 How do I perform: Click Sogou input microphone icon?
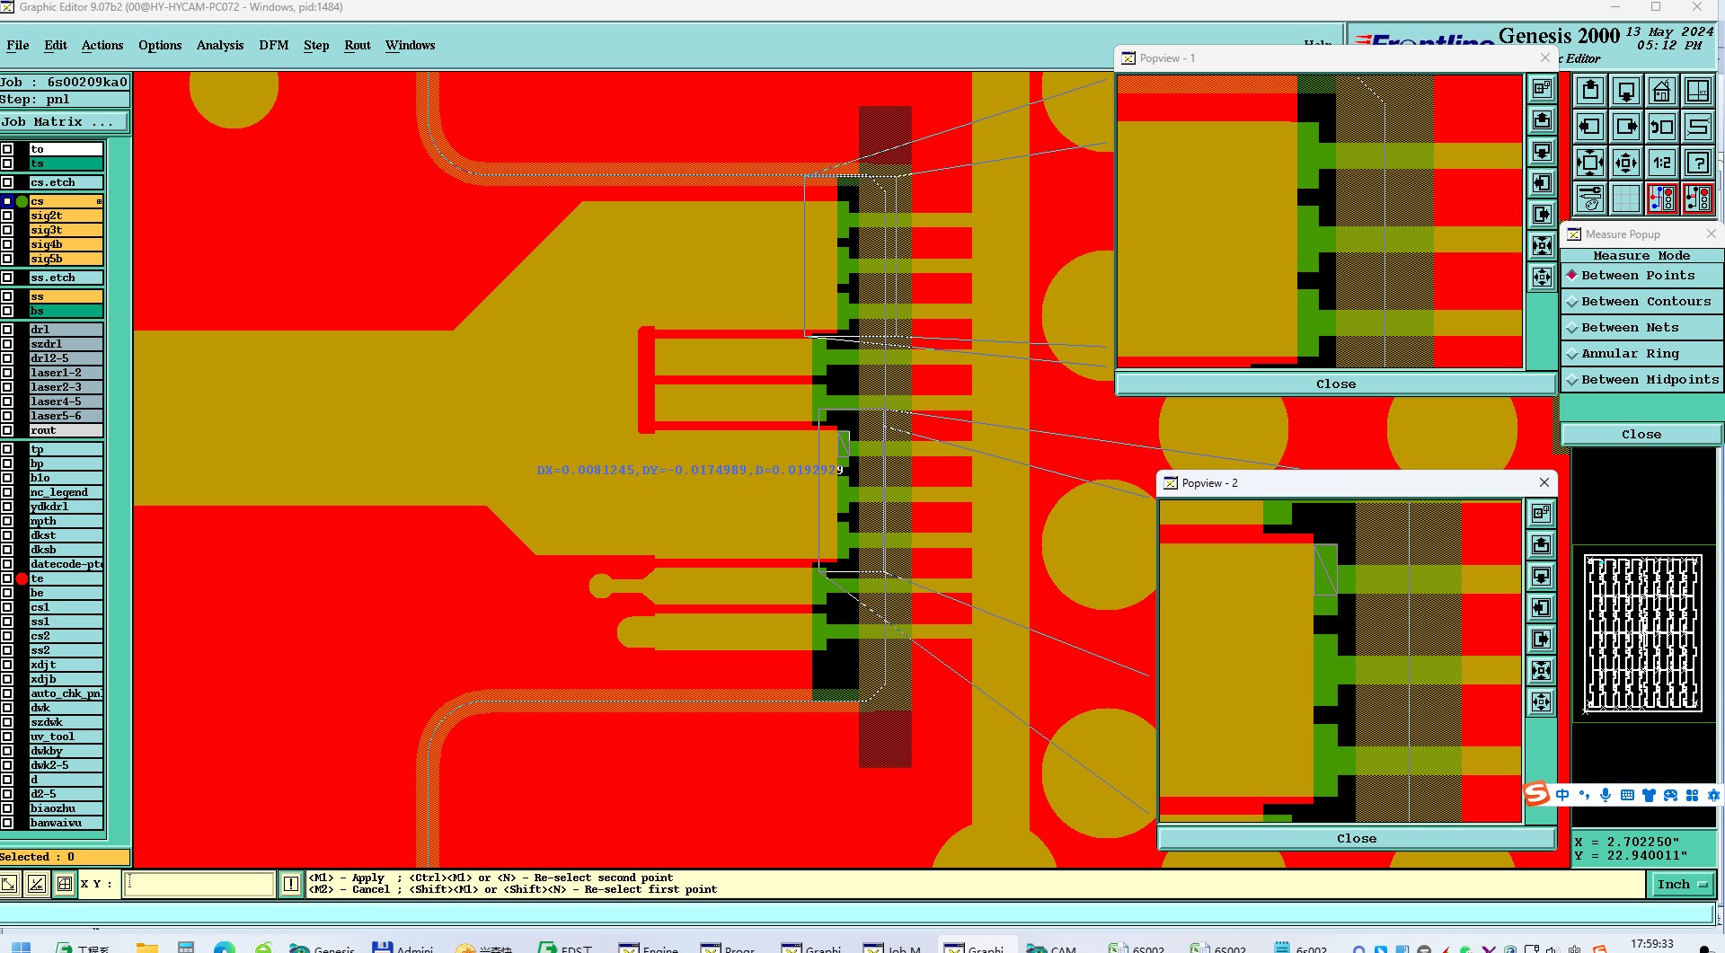point(1606,795)
